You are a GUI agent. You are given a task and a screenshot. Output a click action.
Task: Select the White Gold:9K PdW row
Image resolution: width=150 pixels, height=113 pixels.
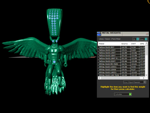pyautogui.click(x=122, y=64)
